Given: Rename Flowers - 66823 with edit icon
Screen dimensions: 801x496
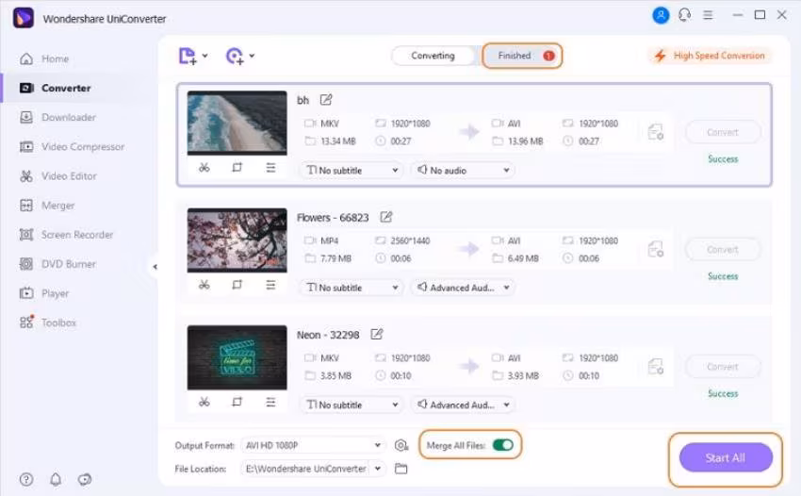Looking at the screenshot, I should (386, 217).
